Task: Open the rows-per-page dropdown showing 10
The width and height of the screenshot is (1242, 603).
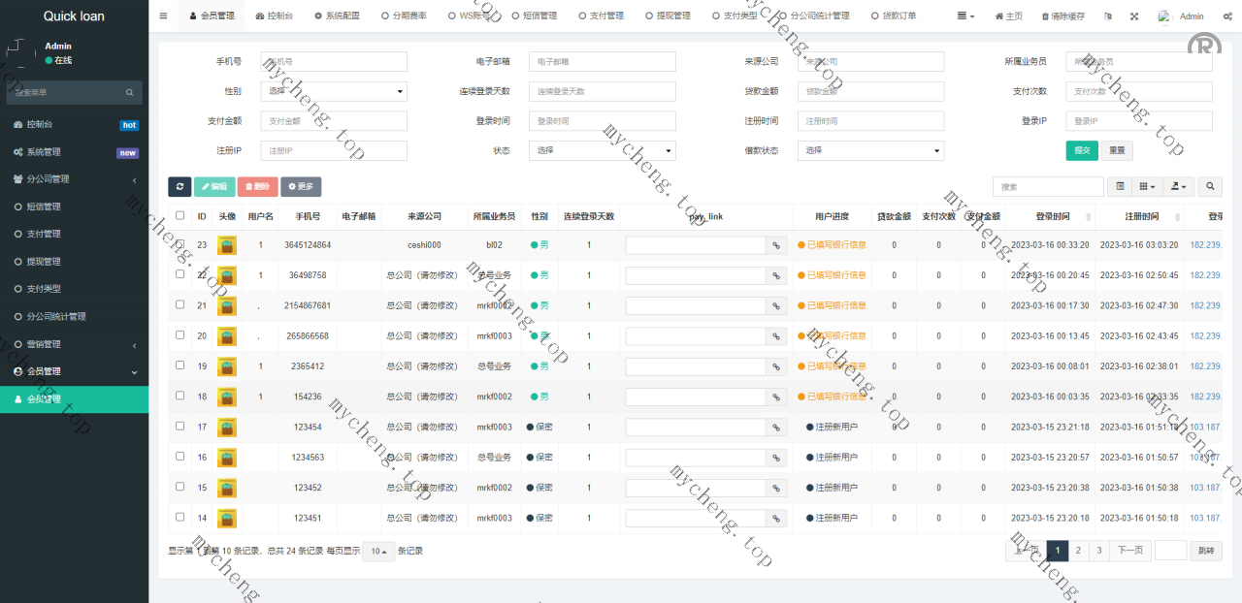Action: (378, 552)
